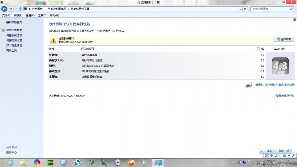Click the 立即刷新 button
The width and height of the screenshot is (297, 167).
(284, 39)
